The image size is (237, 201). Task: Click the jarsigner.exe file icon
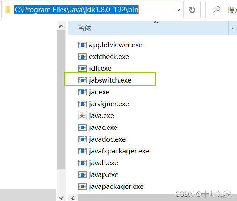pyautogui.click(x=82, y=104)
